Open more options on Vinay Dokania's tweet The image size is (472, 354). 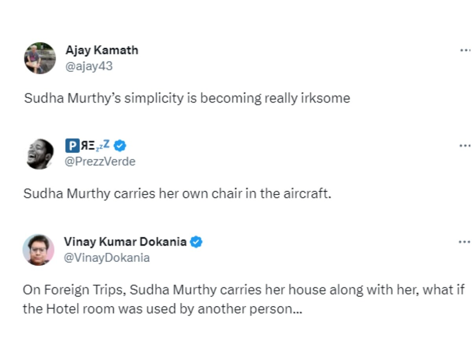tap(465, 242)
